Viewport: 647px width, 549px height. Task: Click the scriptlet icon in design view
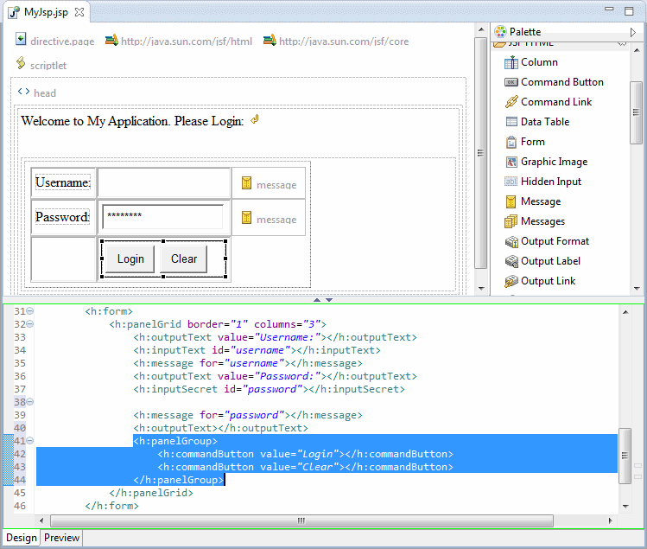(21, 64)
